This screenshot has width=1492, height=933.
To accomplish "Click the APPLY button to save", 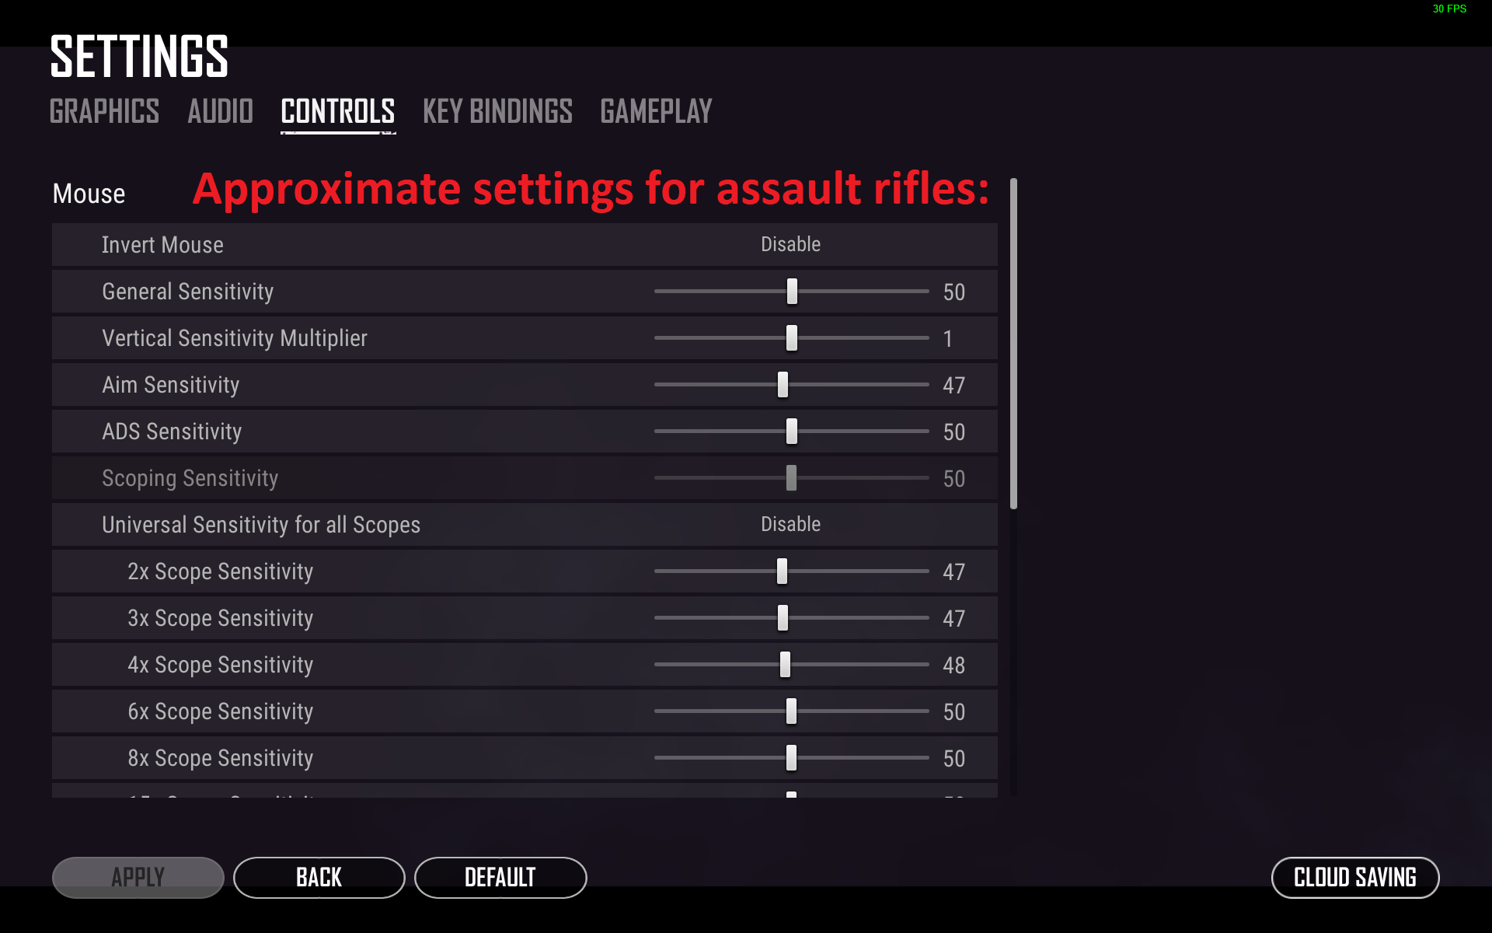I will [137, 877].
